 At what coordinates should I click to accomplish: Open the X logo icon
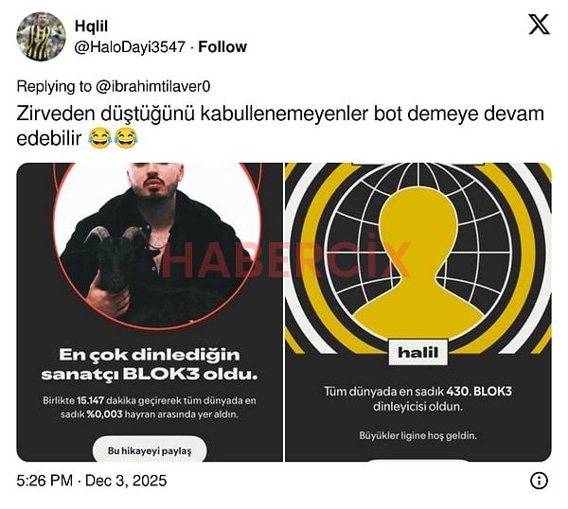coord(539,25)
